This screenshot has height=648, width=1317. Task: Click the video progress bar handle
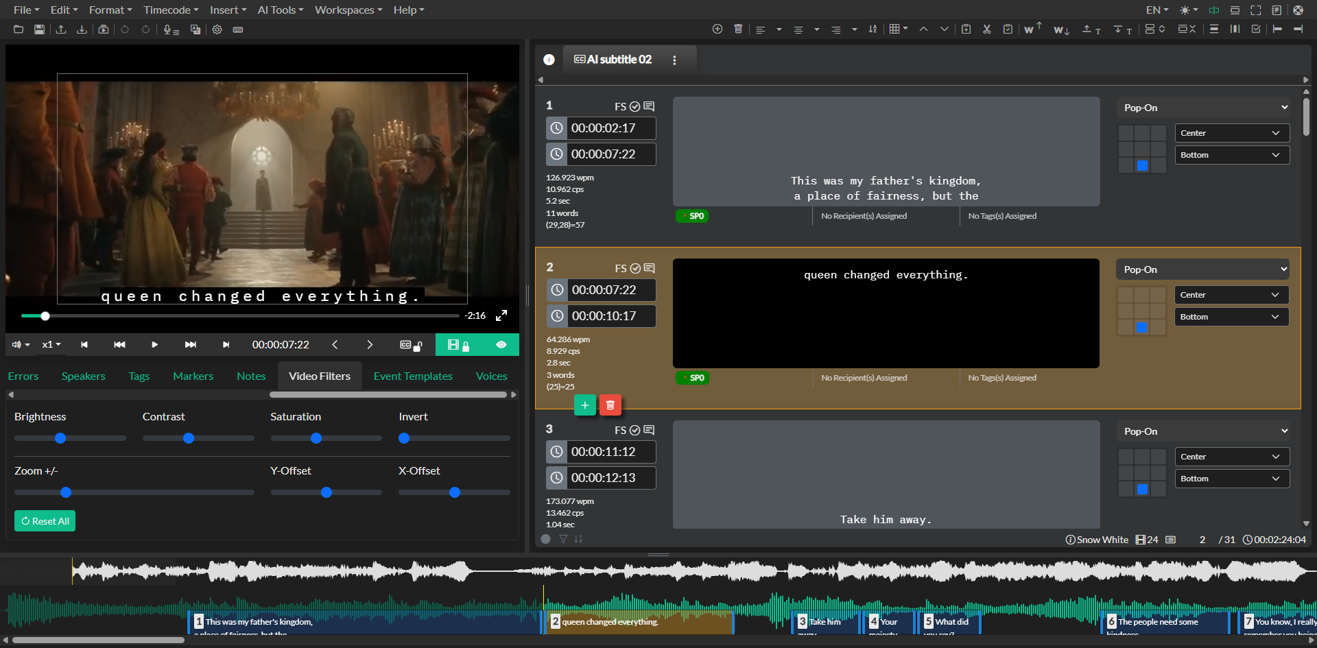[x=45, y=316]
